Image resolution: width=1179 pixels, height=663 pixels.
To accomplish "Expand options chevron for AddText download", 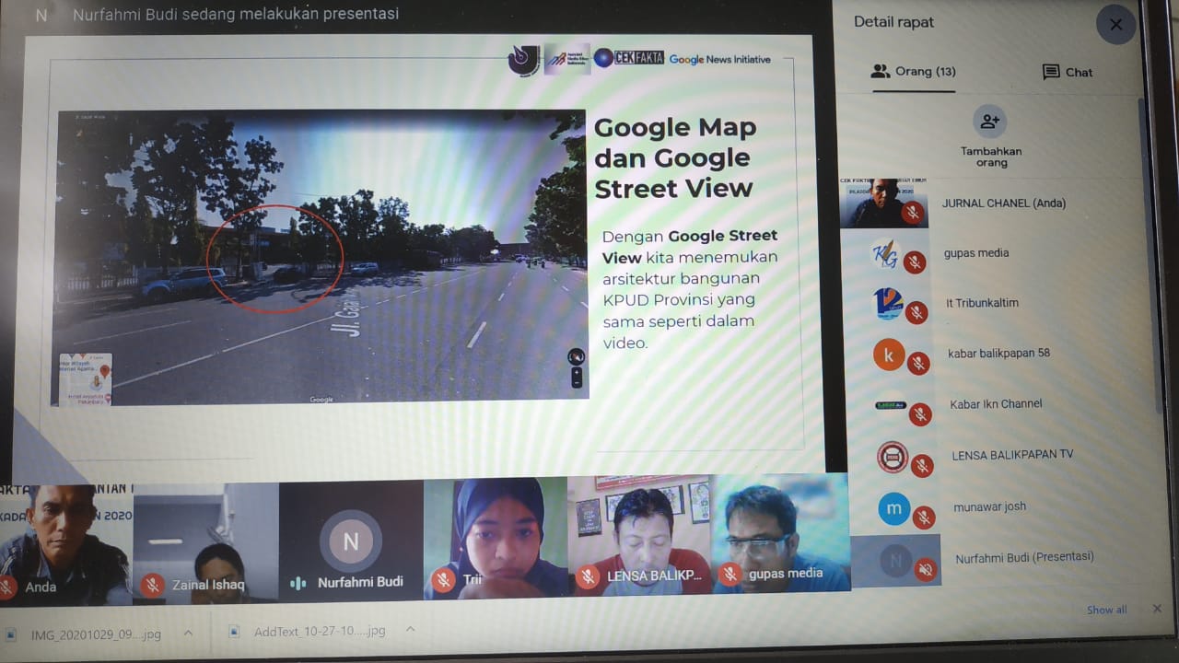I will [x=411, y=630].
